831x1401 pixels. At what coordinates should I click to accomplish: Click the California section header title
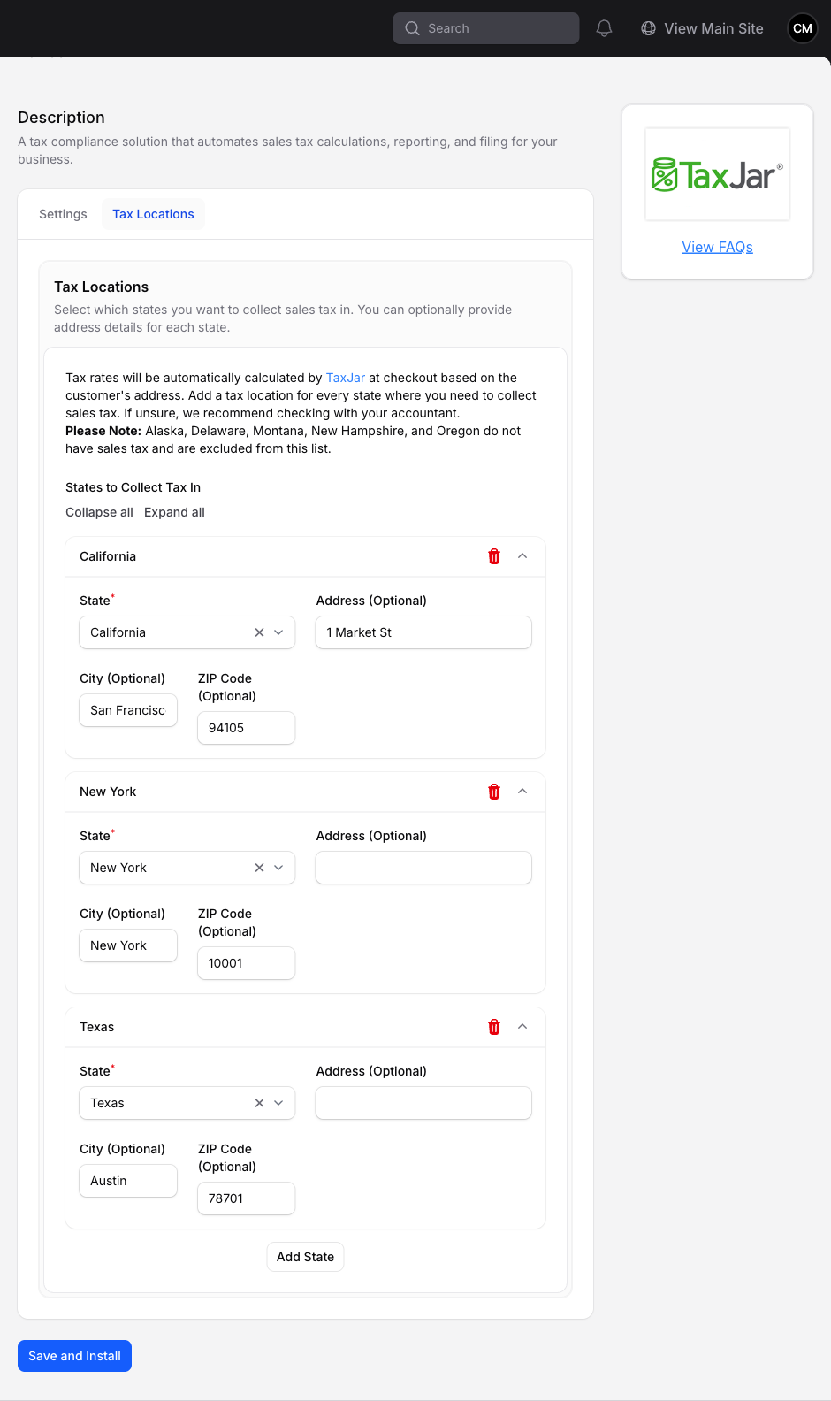(x=108, y=556)
